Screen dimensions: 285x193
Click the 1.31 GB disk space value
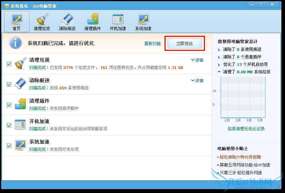pos(176,68)
